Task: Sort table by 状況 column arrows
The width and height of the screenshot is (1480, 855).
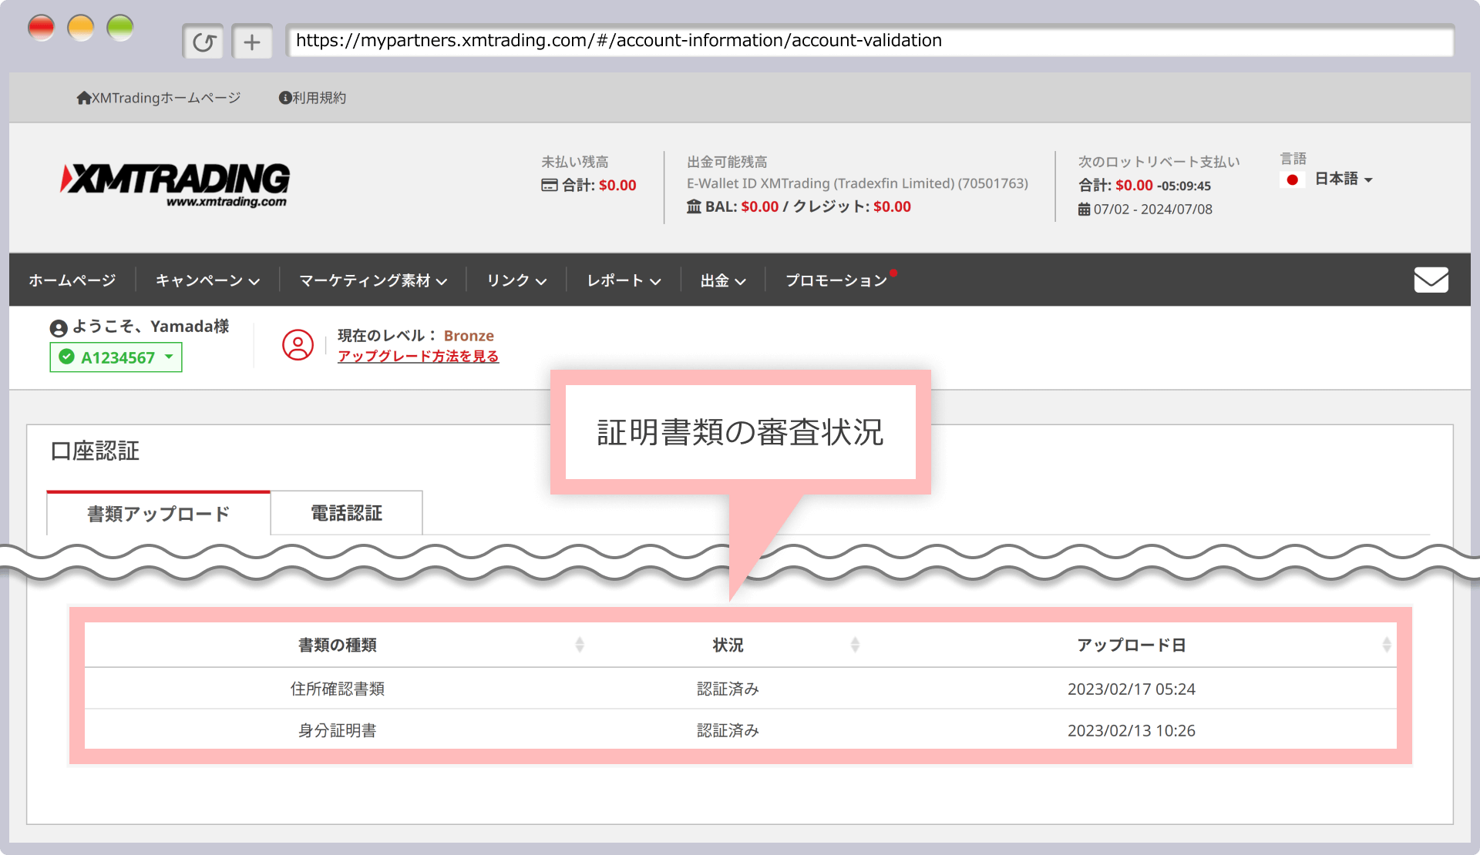Action: pyautogui.click(x=855, y=645)
